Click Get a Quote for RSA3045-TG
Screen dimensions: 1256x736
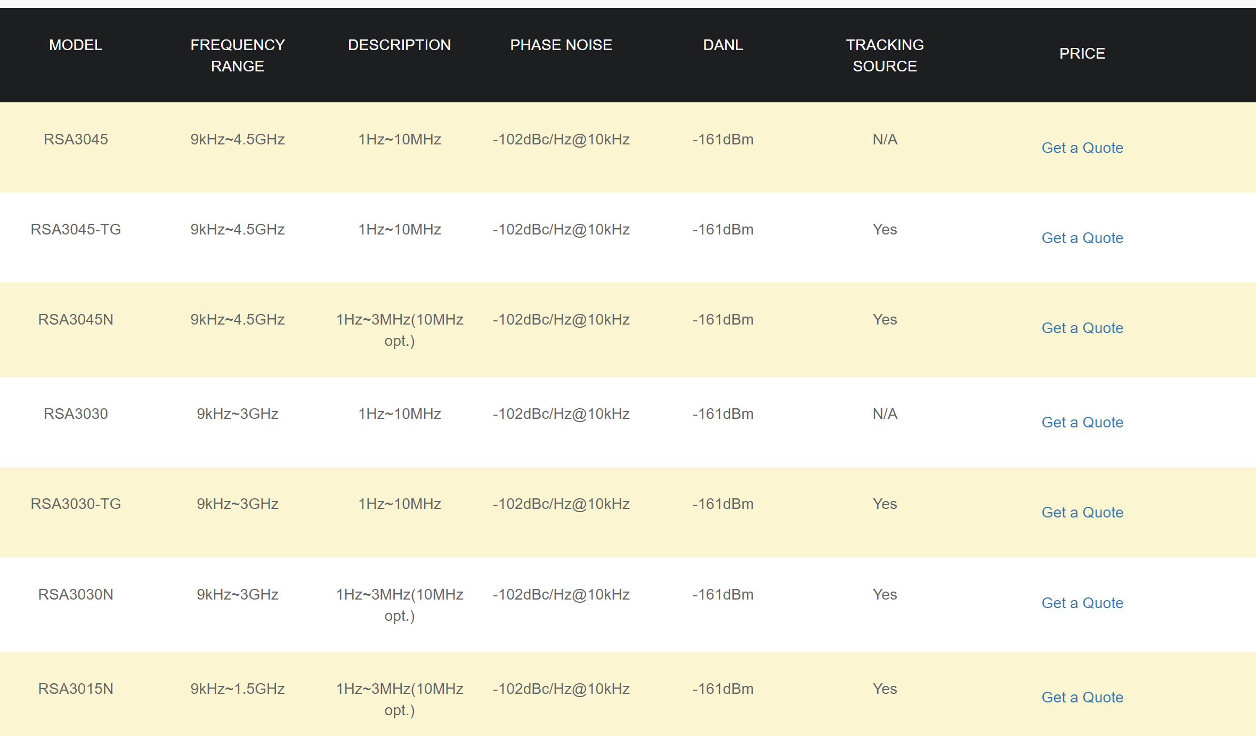[x=1082, y=238]
